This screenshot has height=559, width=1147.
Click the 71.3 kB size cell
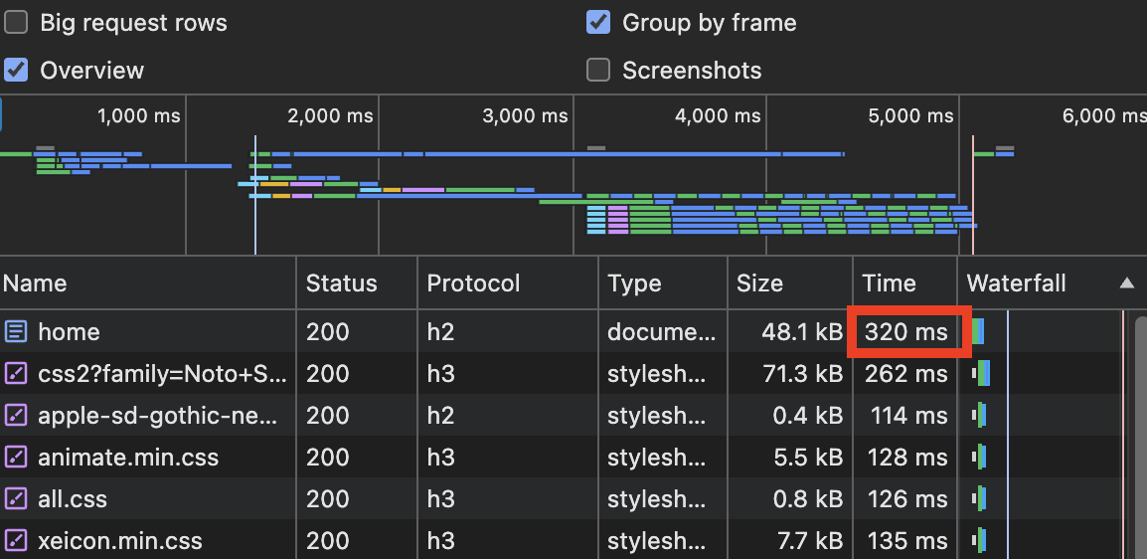[x=803, y=374]
